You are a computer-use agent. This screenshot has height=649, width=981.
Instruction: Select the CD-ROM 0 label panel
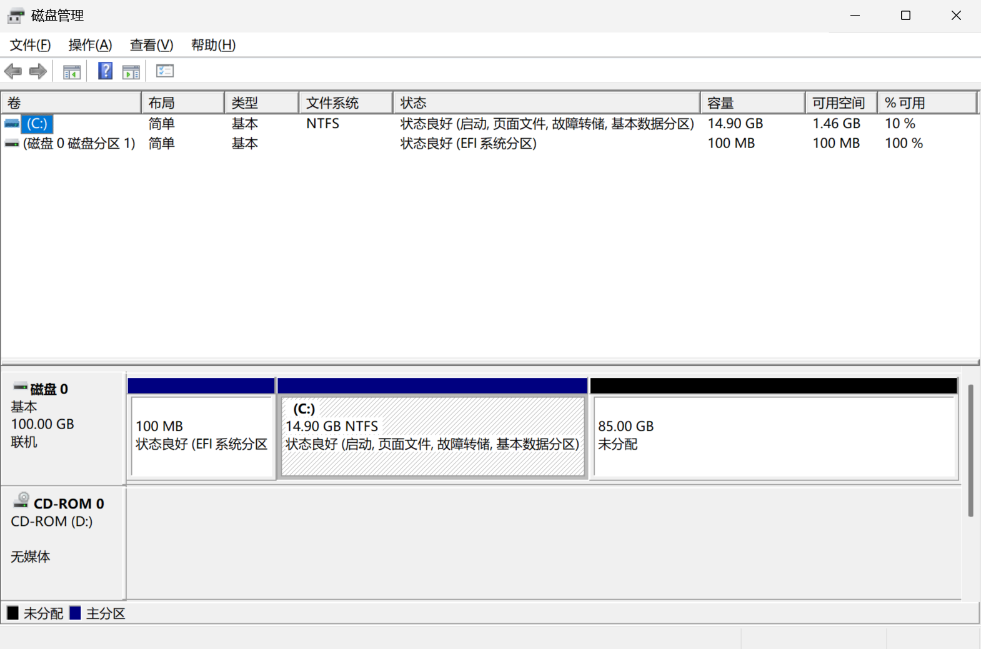(63, 543)
